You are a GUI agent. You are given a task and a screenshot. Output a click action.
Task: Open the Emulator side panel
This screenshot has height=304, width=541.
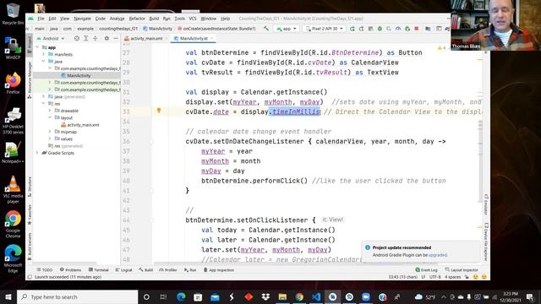(486, 204)
